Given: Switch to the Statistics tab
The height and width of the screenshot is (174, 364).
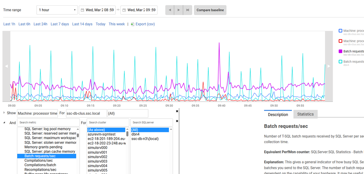Looking at the screenshot, I should click(305, 114).
